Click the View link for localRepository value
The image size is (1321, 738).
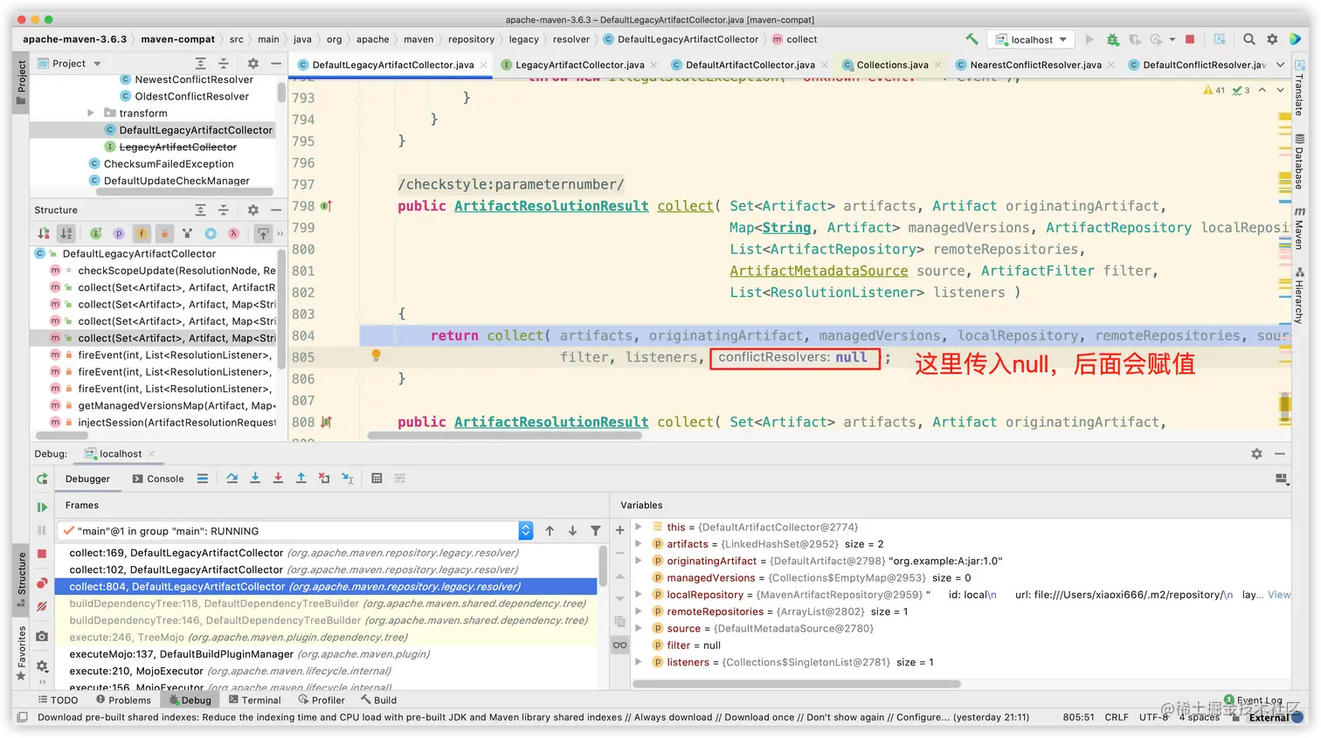coord(1278,595)
